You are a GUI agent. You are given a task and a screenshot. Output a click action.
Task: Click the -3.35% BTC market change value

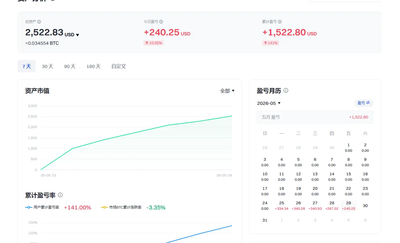click(x=156, y=207)
